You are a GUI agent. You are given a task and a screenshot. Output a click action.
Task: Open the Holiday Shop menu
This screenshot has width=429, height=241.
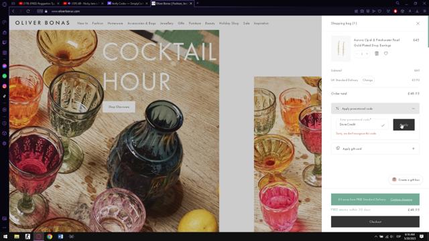(229, 23)
